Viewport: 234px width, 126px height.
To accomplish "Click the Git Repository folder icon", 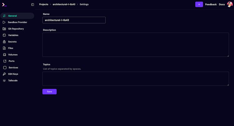I will click(4, 29).
